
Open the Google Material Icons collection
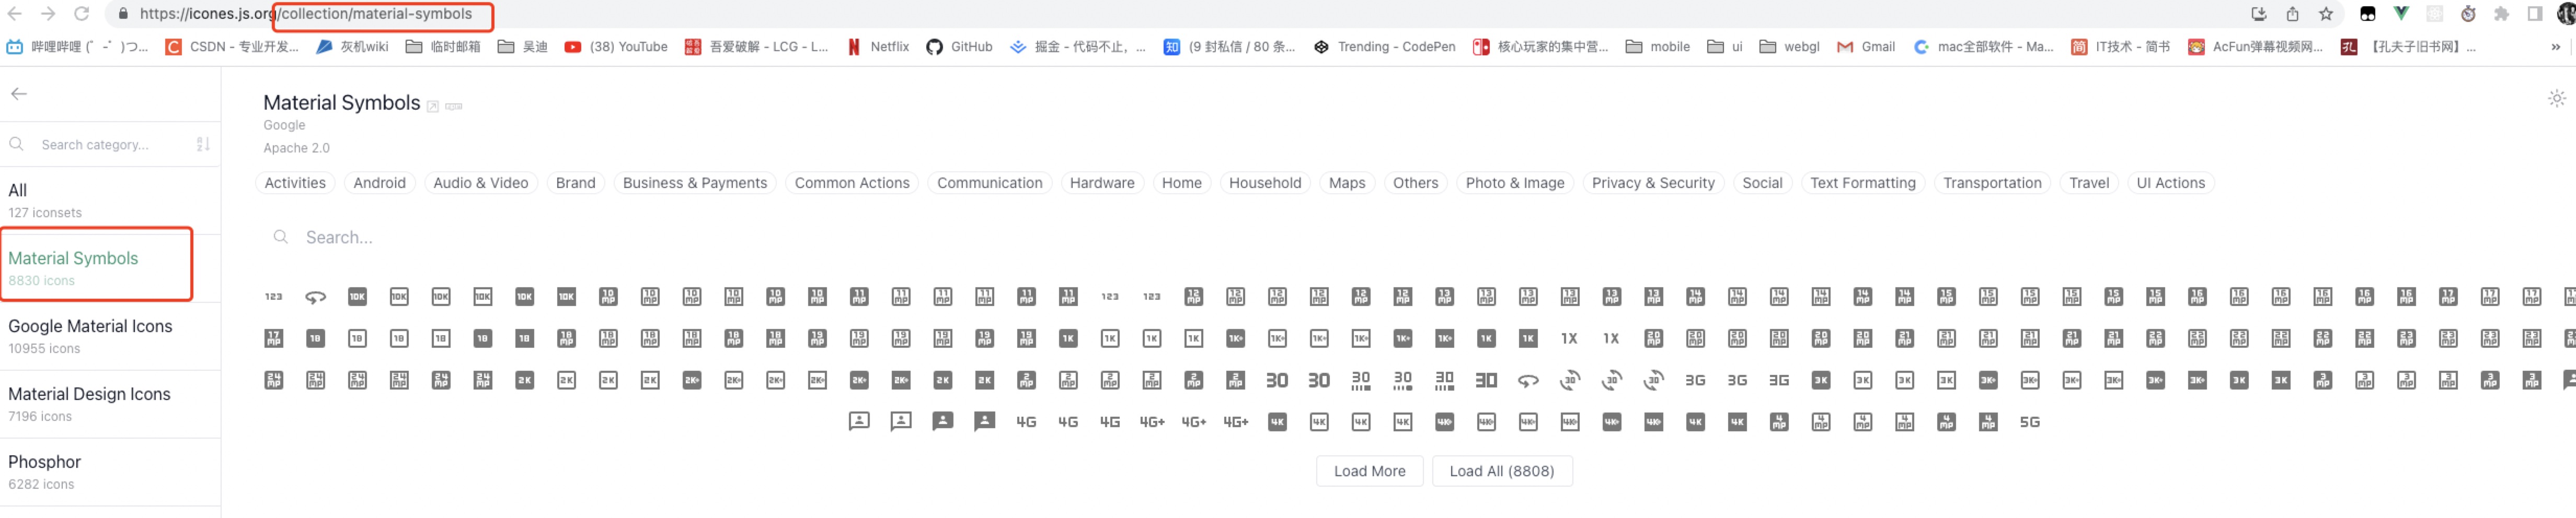tap(110, 335)
